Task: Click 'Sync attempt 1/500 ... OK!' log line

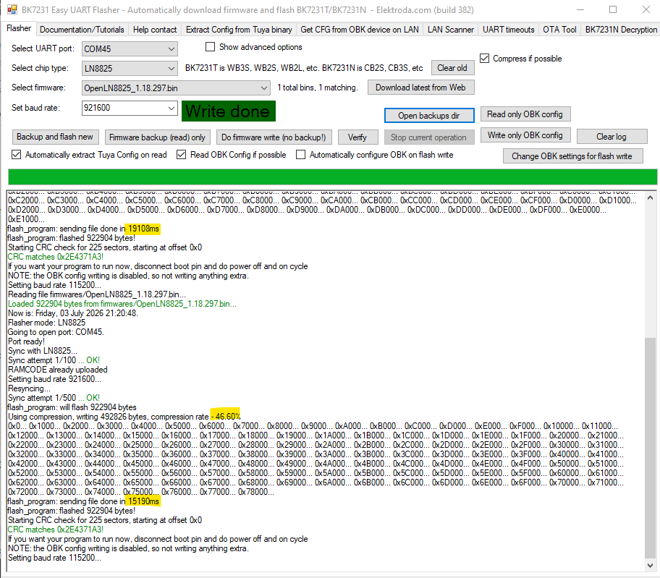Action: pyautogui.click(x=54, y=398)
